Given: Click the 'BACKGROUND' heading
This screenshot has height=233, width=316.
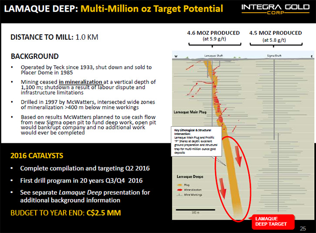Looking at the screenshot, I should (35, 56).
